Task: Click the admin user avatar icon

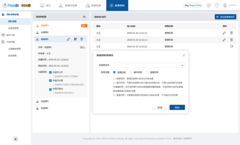Action: click(x=225, y=5)
